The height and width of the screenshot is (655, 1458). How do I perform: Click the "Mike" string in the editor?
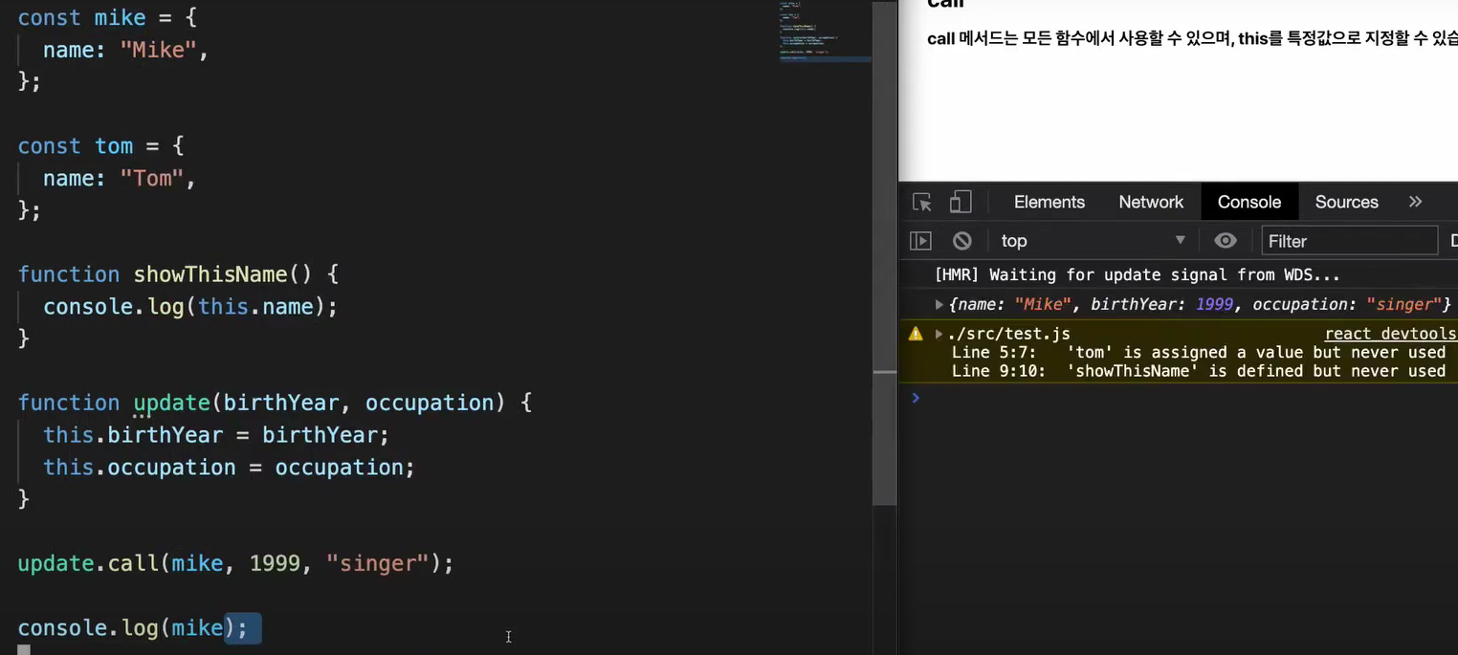tap(158, 50)
